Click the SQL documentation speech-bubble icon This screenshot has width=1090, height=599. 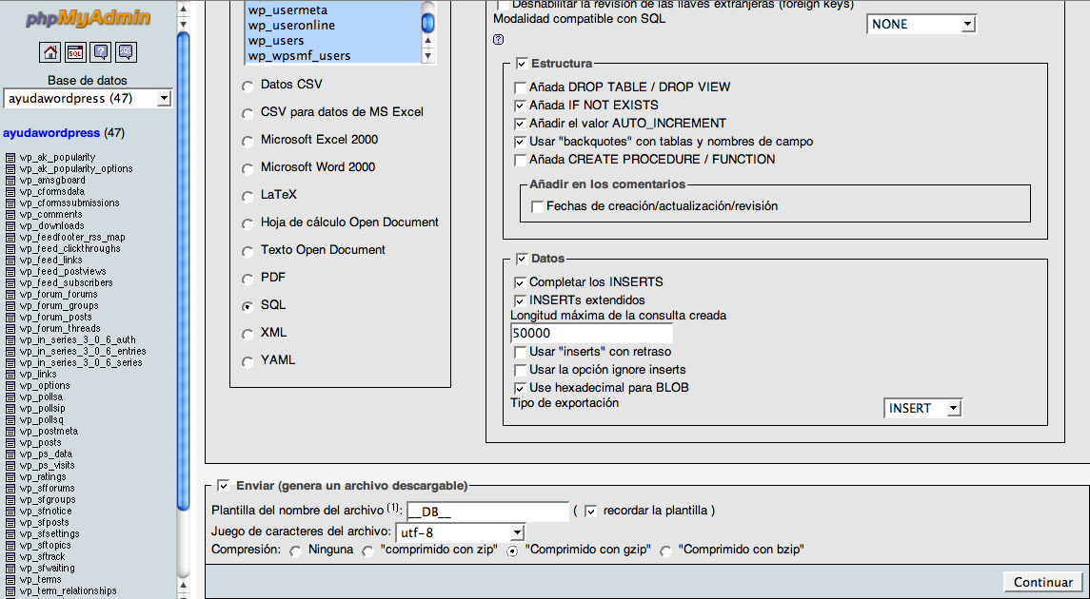(126, 52)
